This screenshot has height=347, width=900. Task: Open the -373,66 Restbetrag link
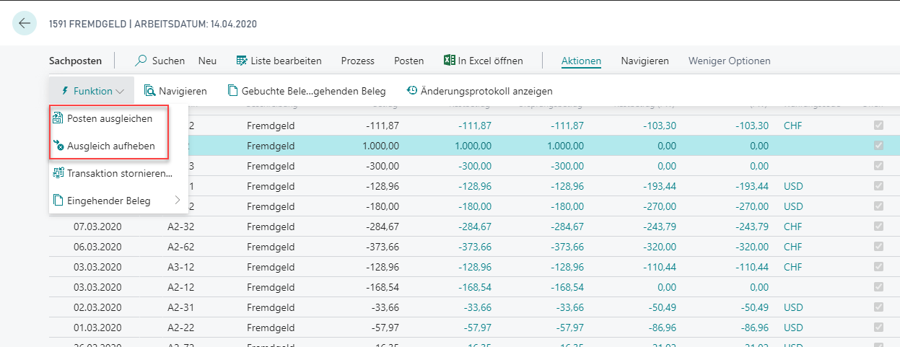tap(475, 247)
